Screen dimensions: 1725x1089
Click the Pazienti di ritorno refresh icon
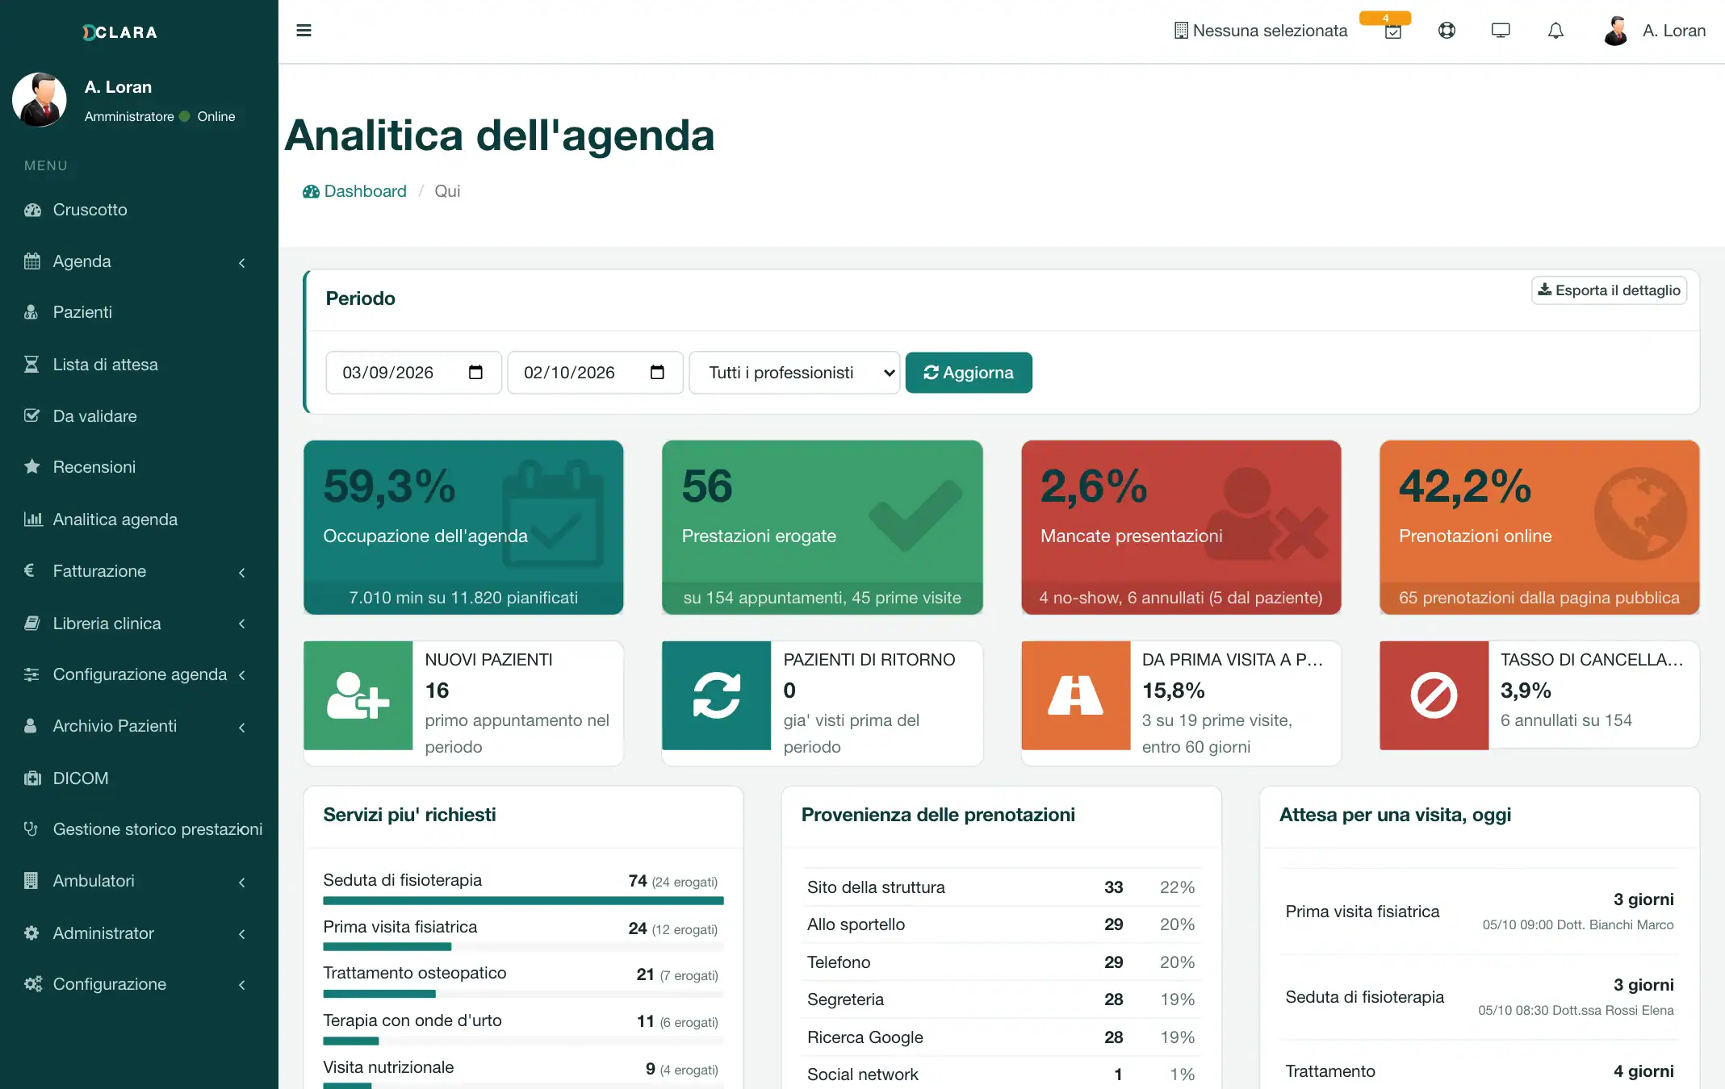coord(716,695)
